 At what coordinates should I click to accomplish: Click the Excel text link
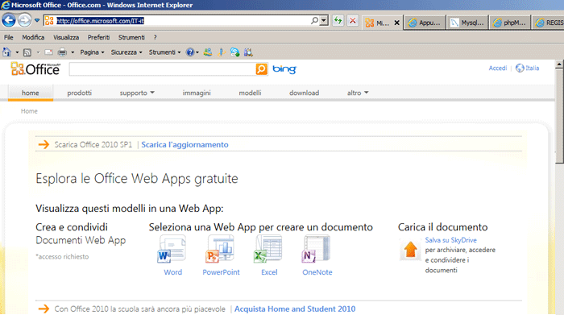[x=269, y=272]
